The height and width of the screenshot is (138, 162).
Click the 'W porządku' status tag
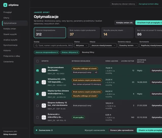click(x=78, y=117)
